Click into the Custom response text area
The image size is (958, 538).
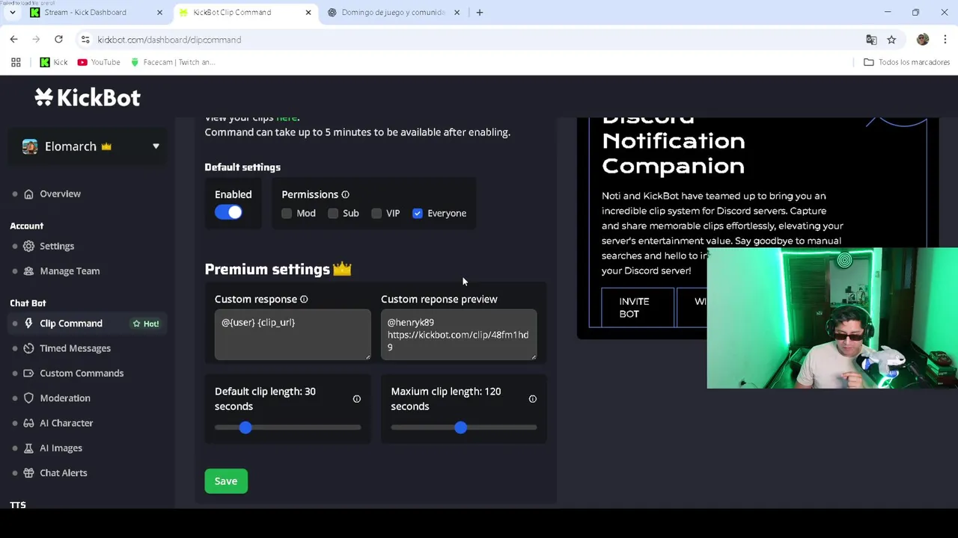293,335
